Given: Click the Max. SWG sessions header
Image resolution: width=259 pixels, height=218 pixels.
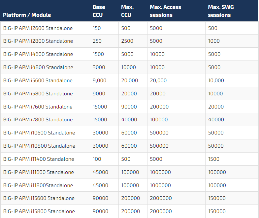Looking at the screenshot, I should point(221,11).
